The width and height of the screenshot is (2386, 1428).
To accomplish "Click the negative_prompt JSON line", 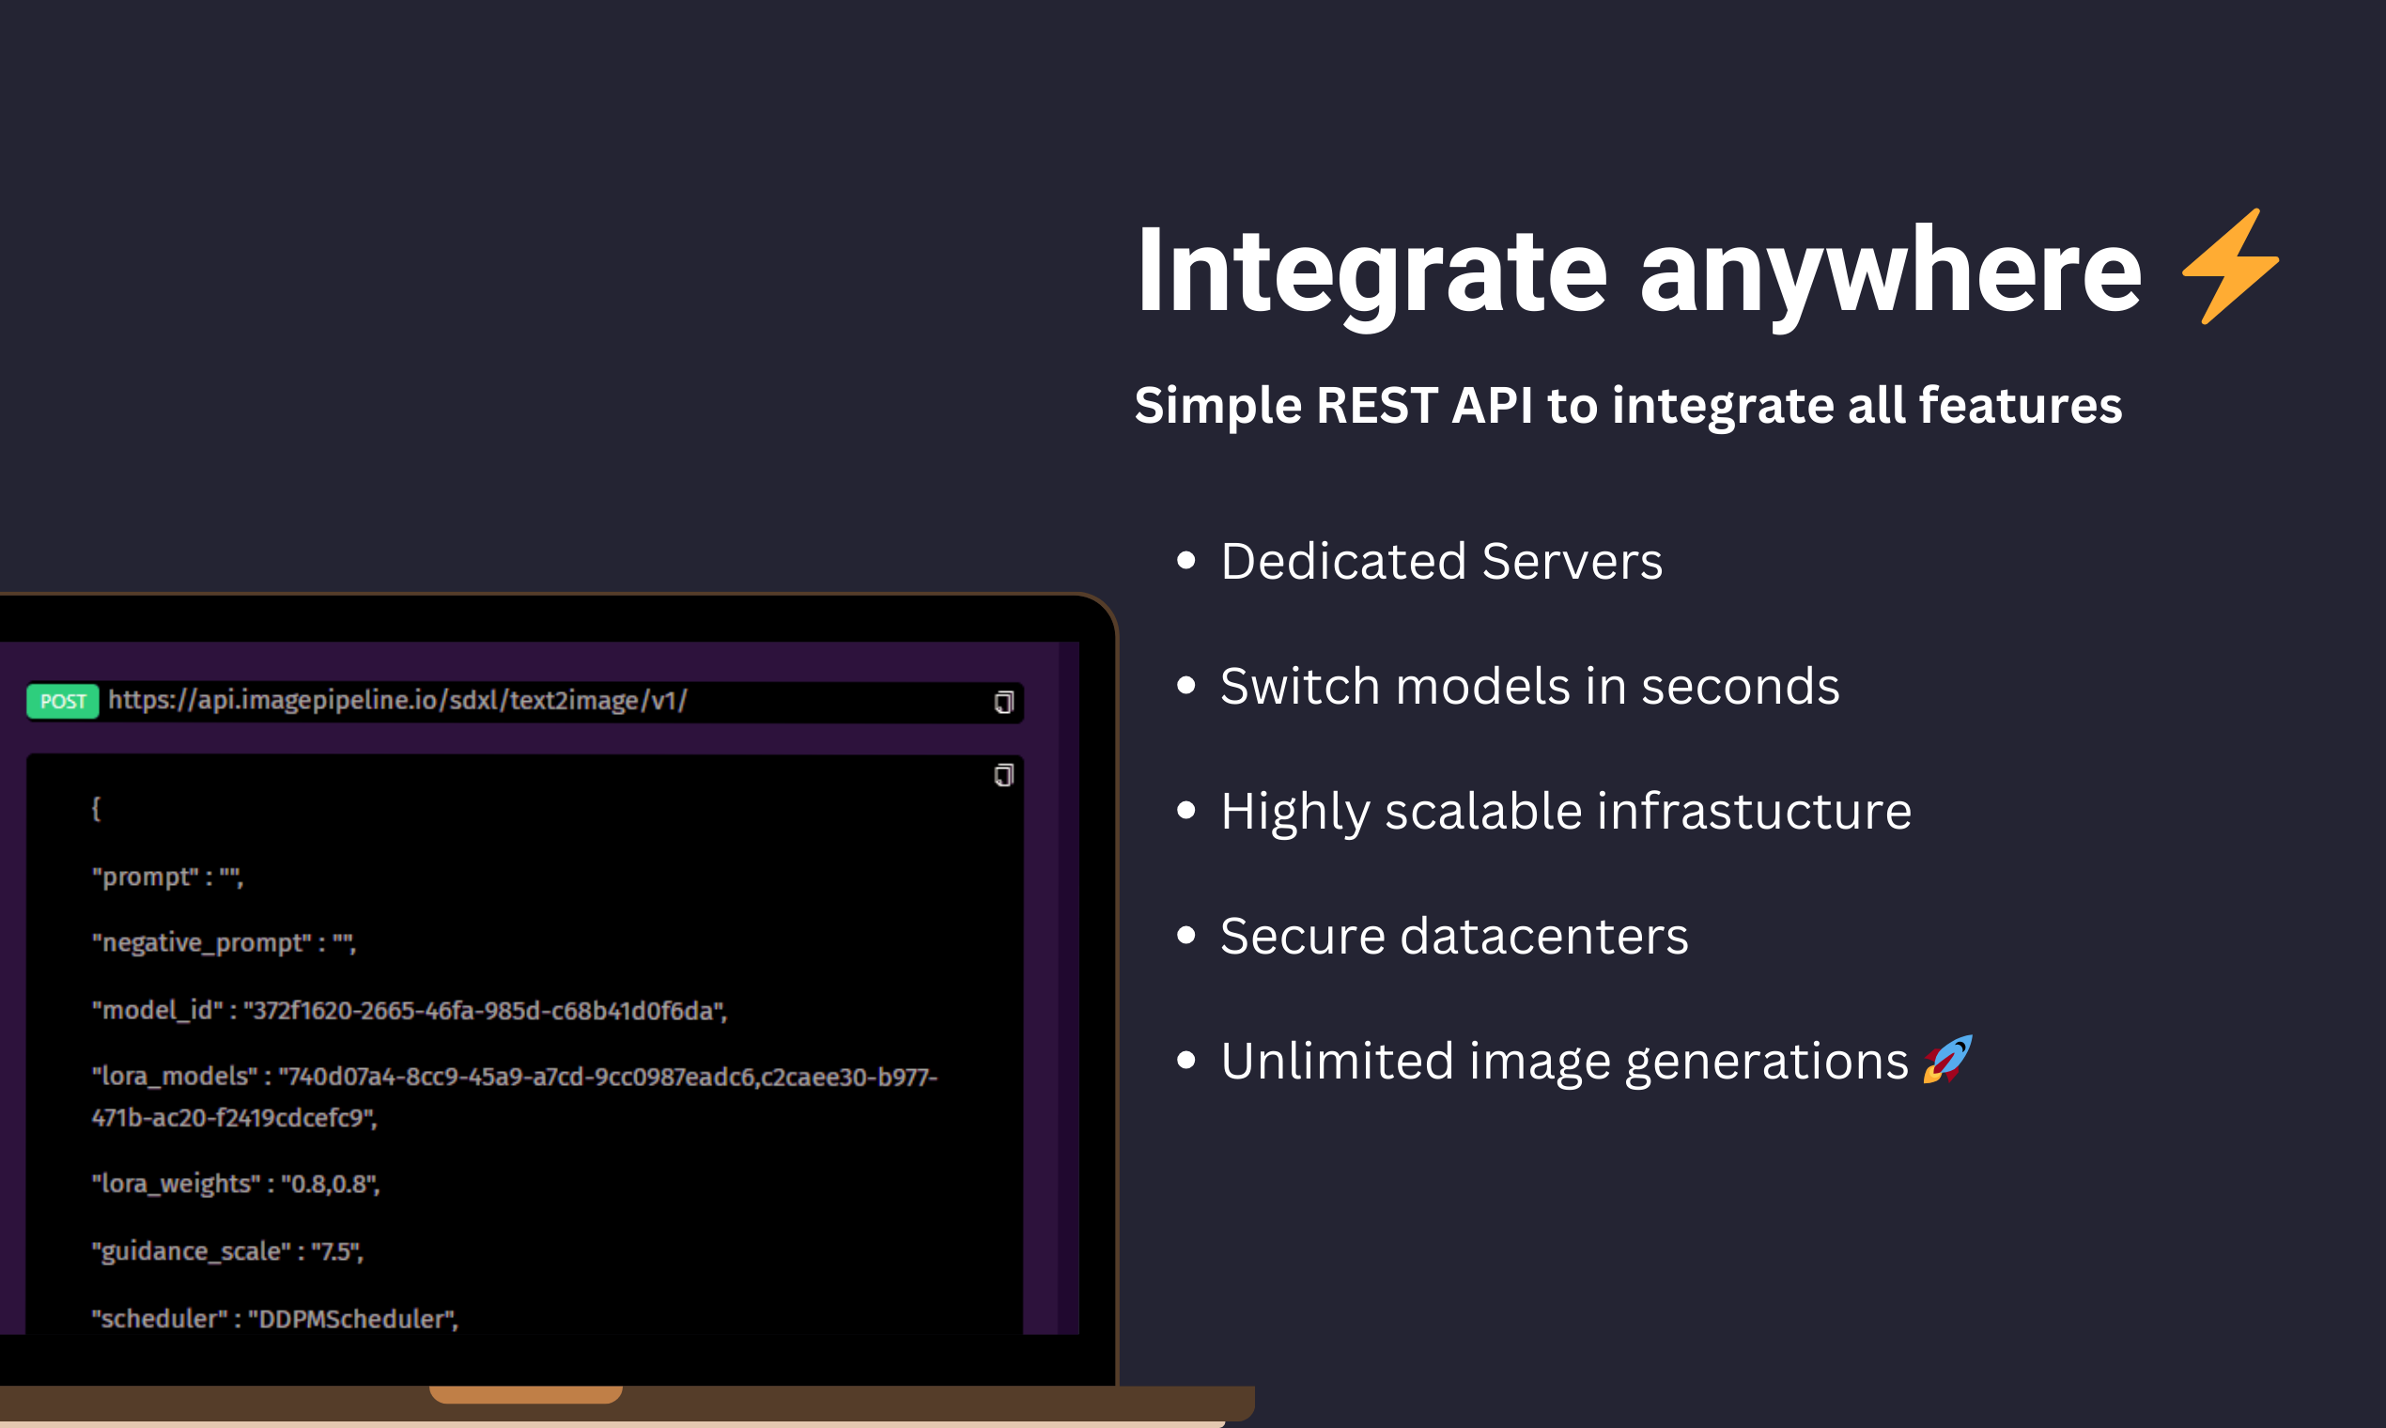I will tap(224, 943).
